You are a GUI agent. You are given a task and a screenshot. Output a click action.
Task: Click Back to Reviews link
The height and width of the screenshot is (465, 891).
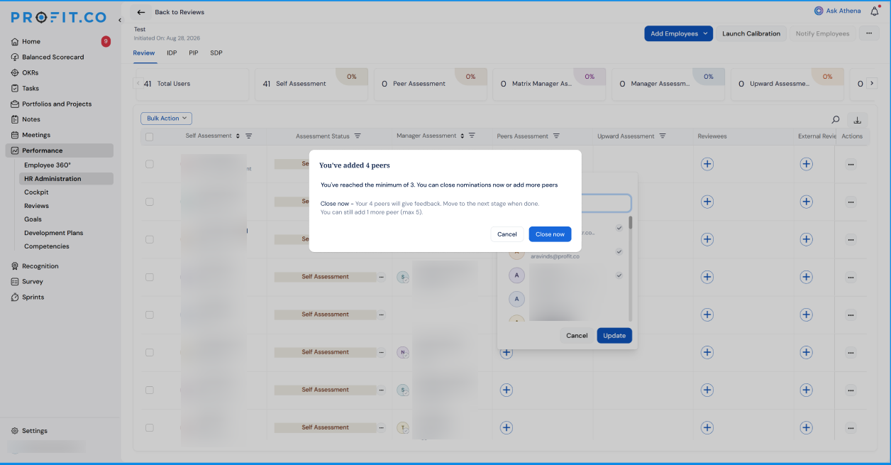click(x=179, y=12)
